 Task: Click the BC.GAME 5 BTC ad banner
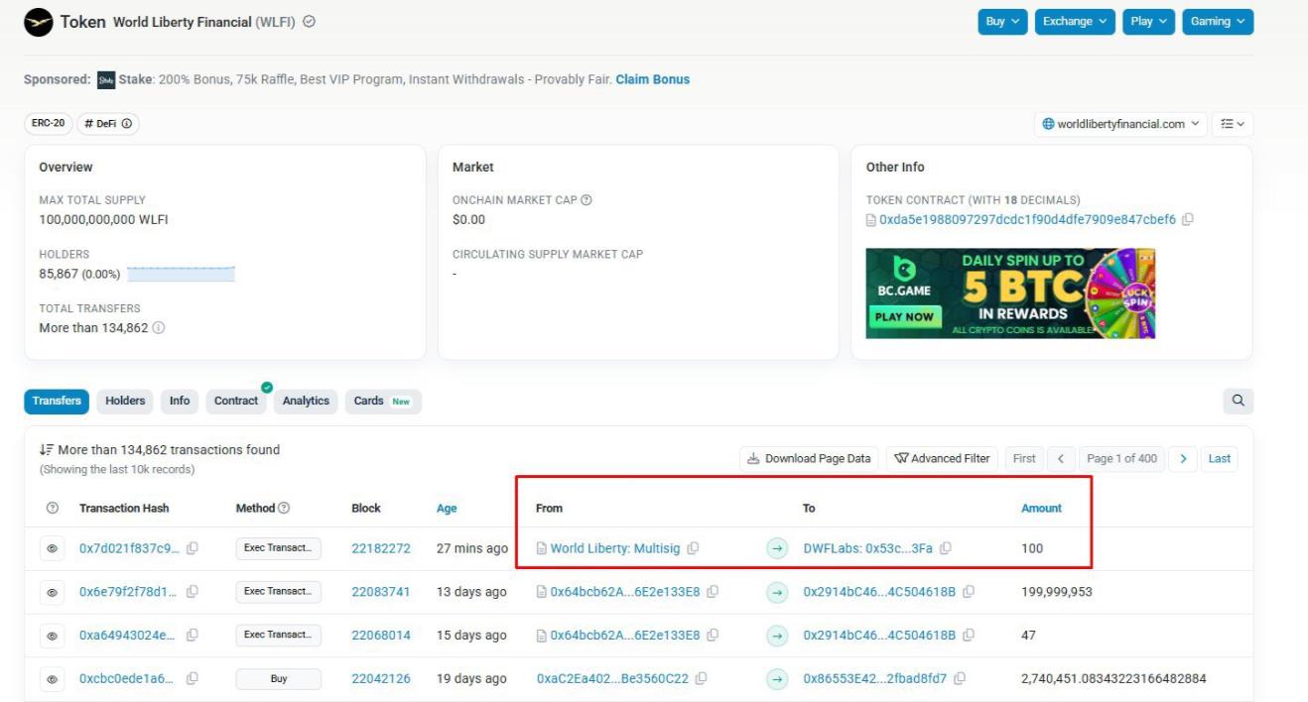click(1010, 293)
